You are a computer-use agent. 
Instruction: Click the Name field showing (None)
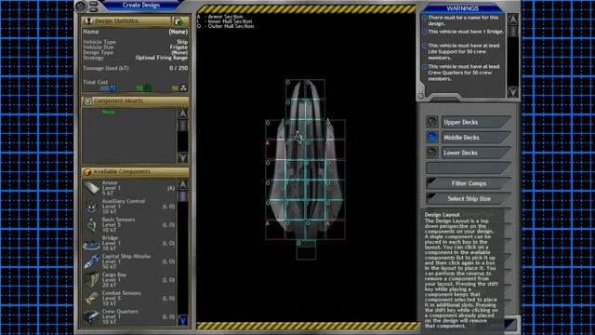(178, 32)
